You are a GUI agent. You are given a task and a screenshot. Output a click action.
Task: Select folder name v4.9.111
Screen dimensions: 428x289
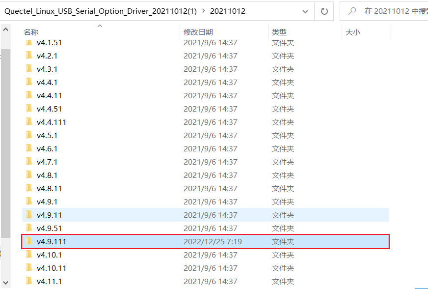52,242
